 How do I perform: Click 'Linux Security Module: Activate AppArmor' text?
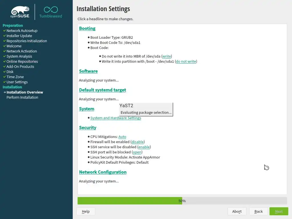click(x=125, y=157)
